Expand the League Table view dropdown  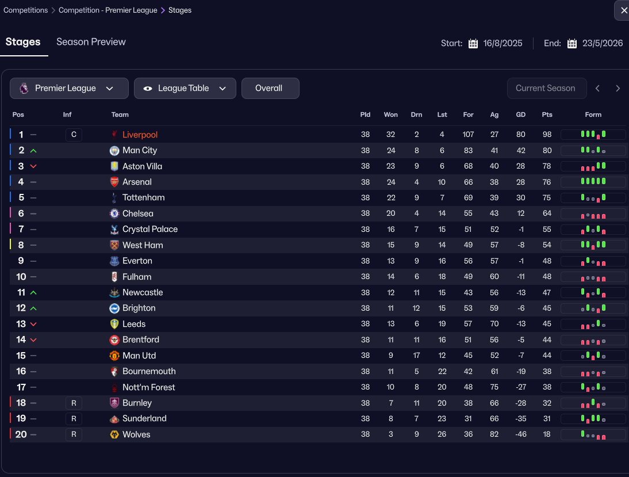(185, 89)
